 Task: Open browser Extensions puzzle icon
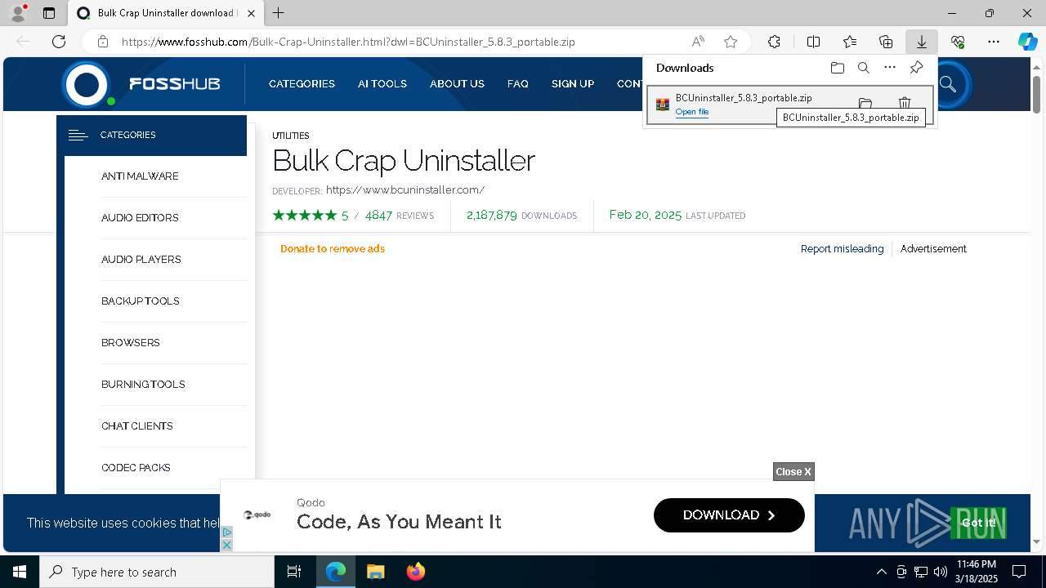click(774, 42)
